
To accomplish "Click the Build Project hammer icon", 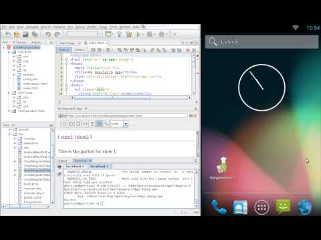I will 119,35.
